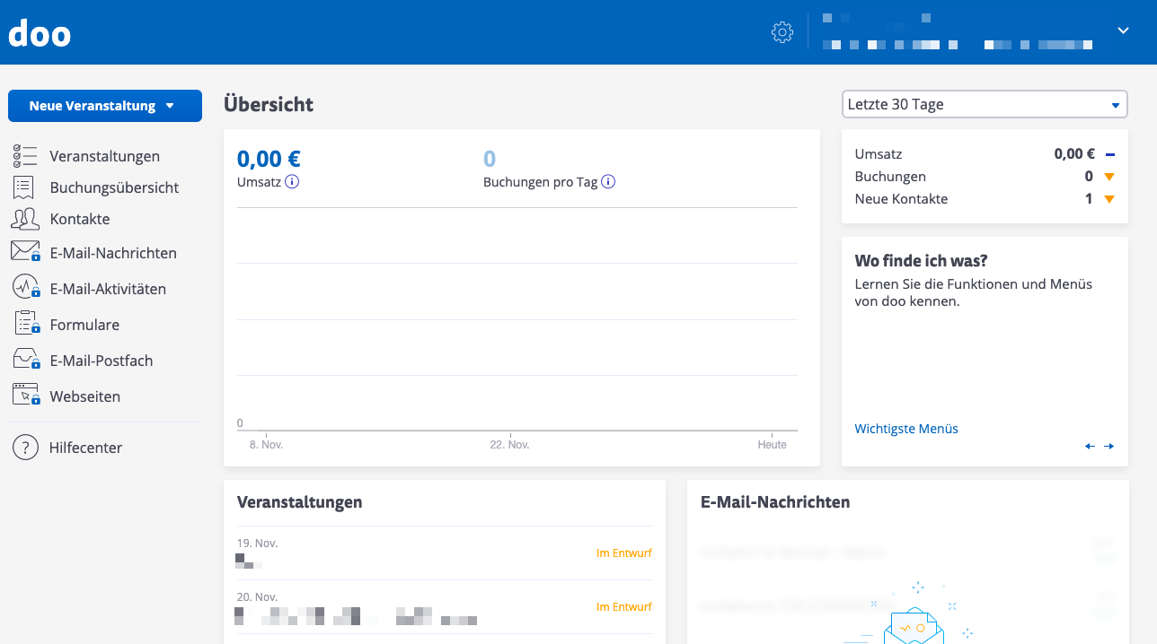Screen dimensions: 1157x644
Task: Click the left arrow in help card
Action: click(1090, 446)
